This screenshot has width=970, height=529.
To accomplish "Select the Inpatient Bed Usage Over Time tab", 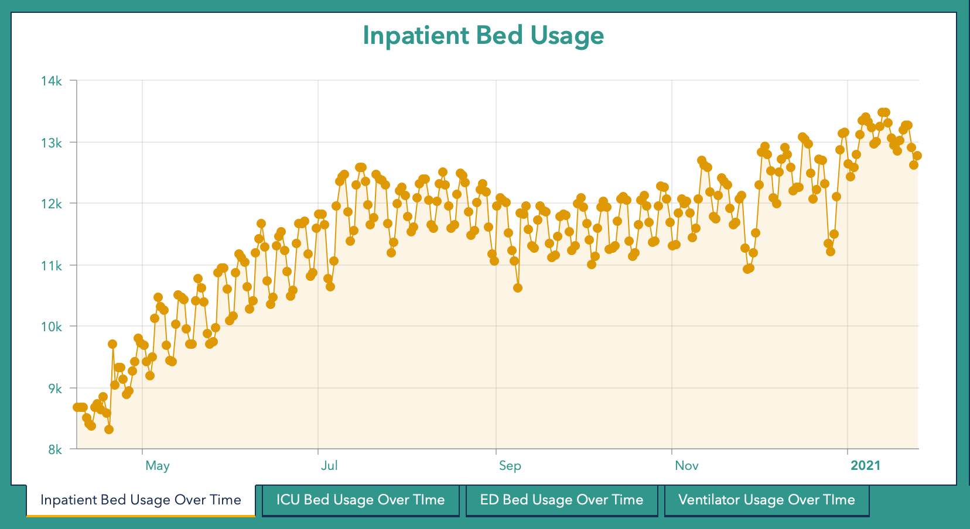I will click(x=141, y=500).
